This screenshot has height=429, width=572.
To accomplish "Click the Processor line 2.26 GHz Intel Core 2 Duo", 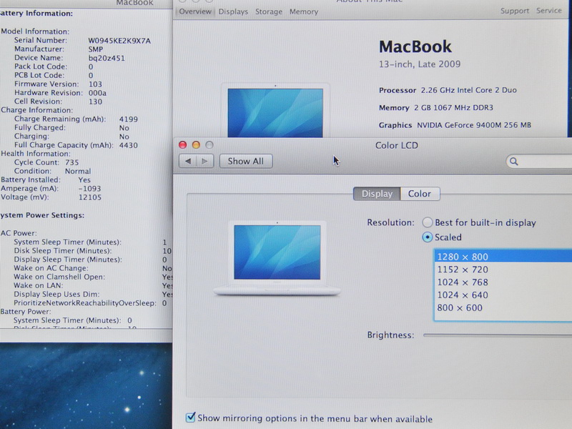I will click(448, 90).
